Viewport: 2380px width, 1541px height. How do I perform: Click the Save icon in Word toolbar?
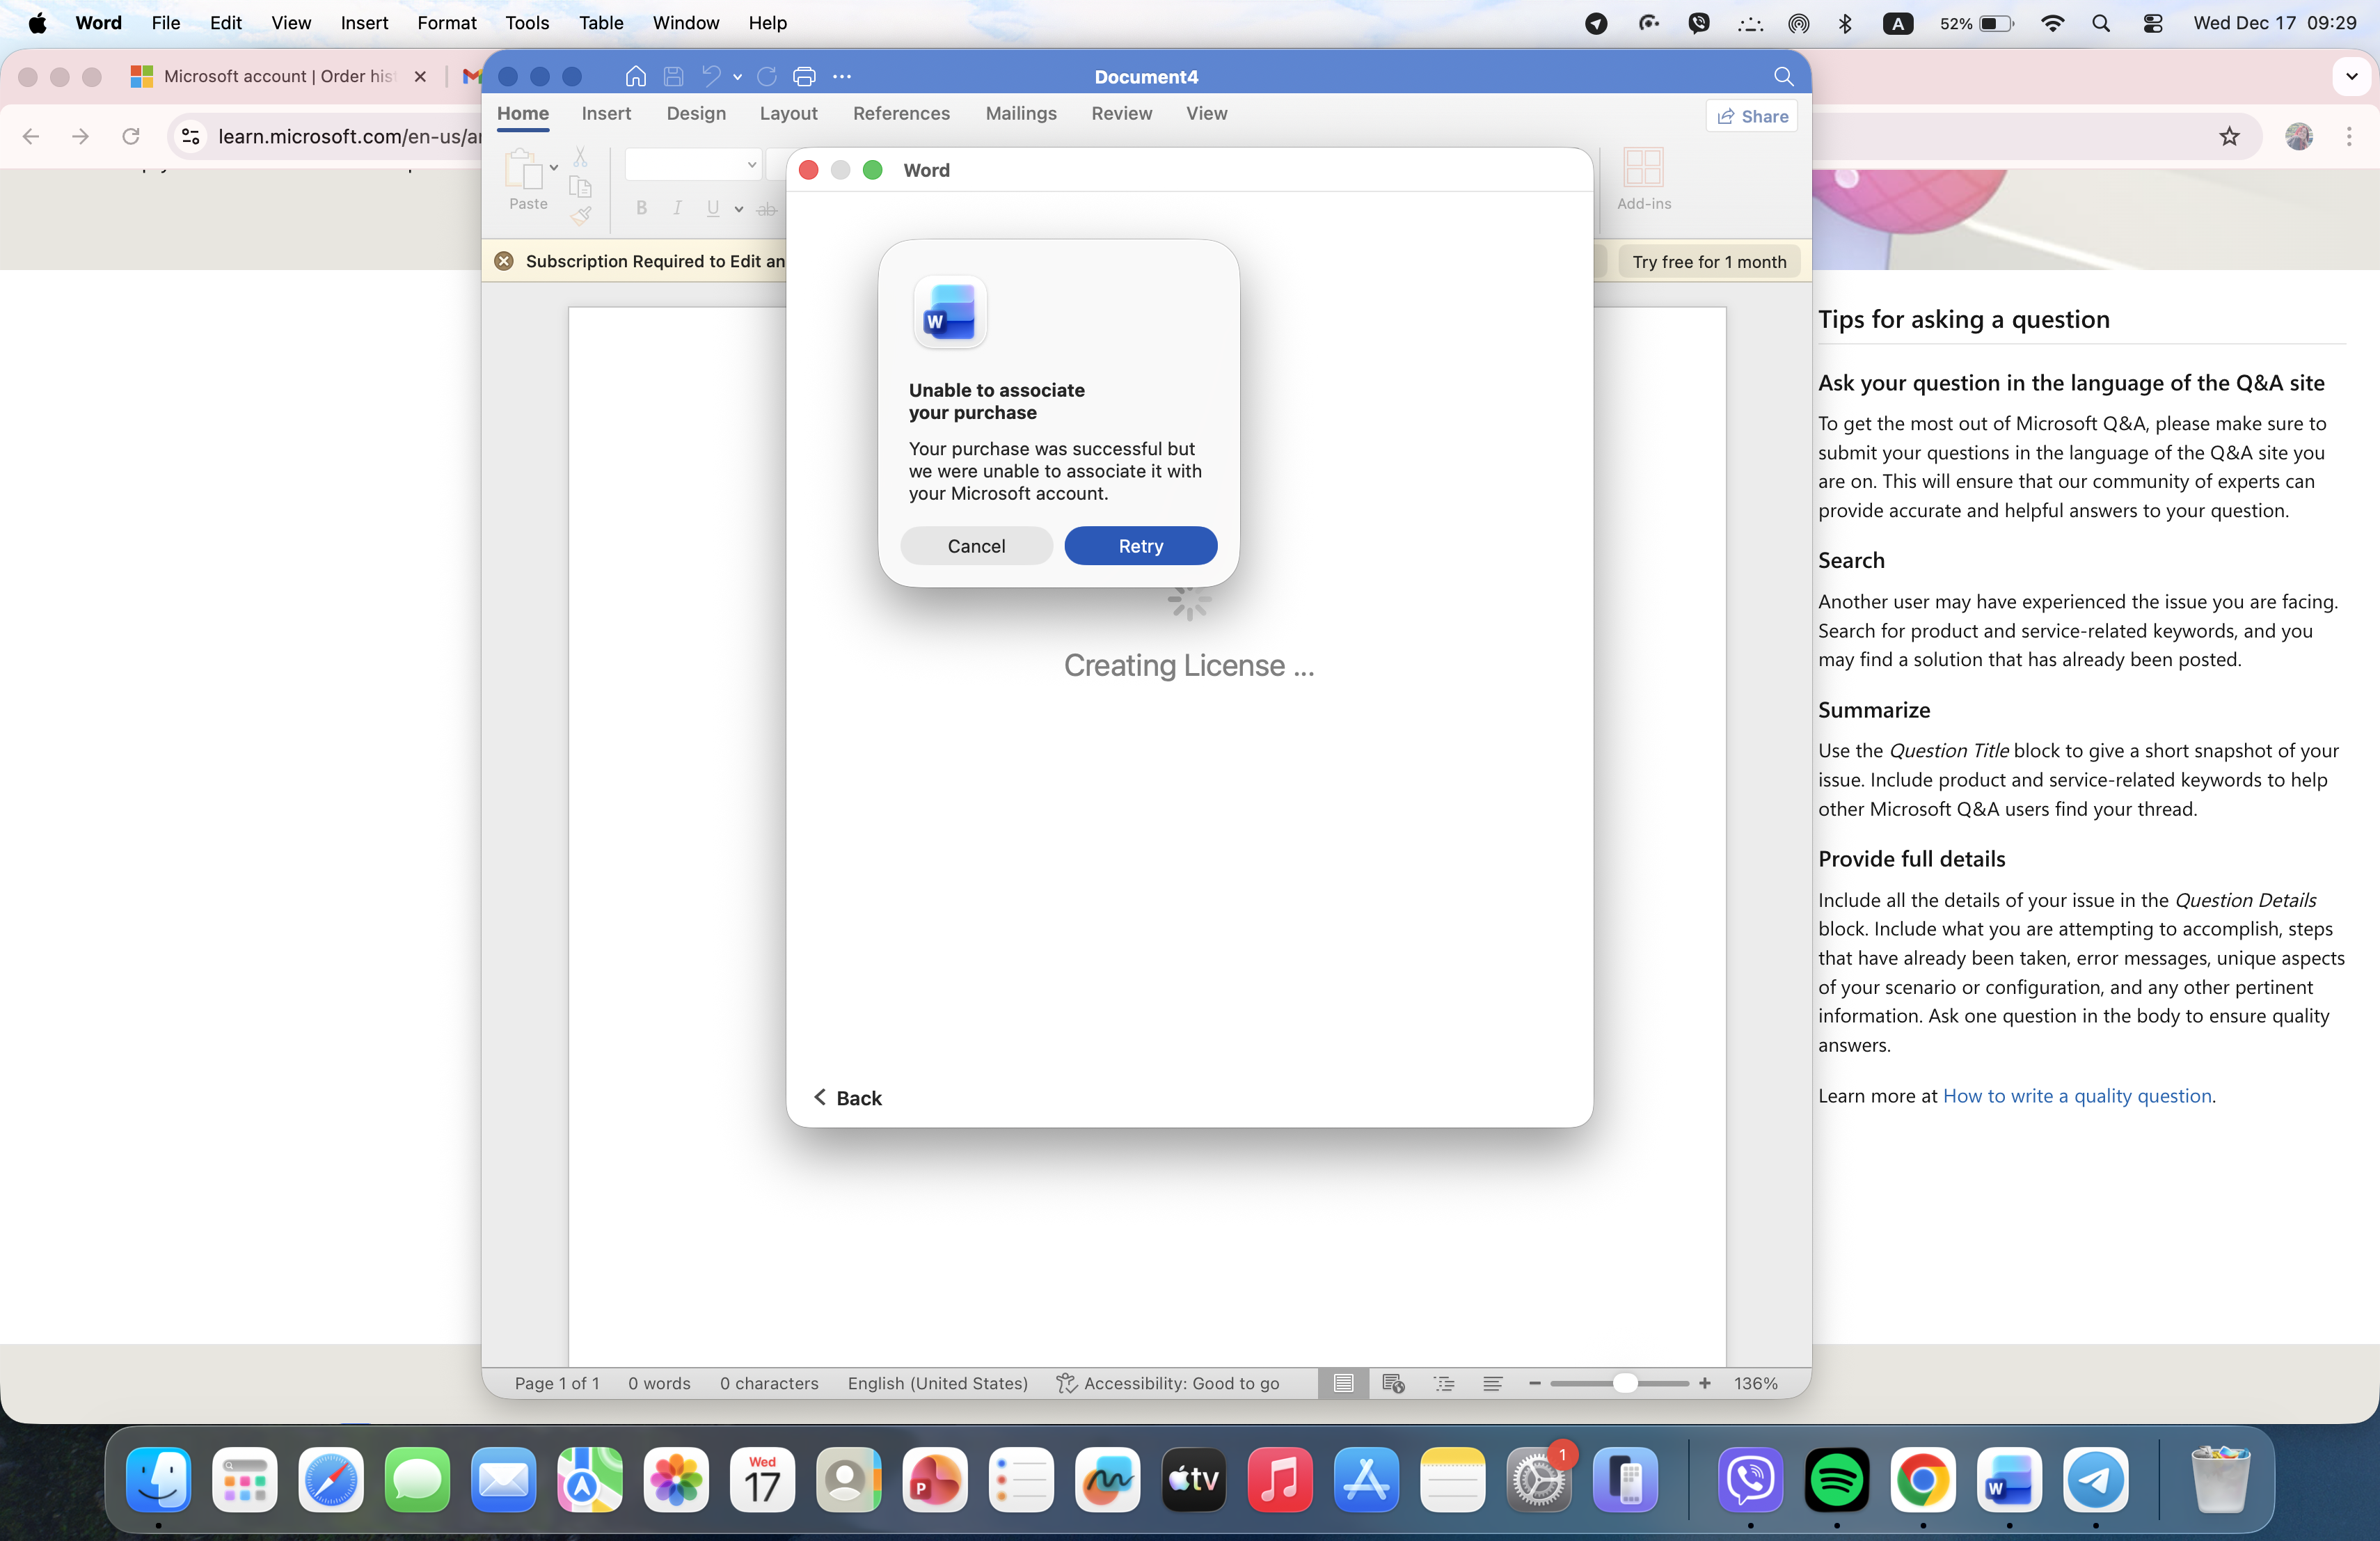[x=673, y=76]
